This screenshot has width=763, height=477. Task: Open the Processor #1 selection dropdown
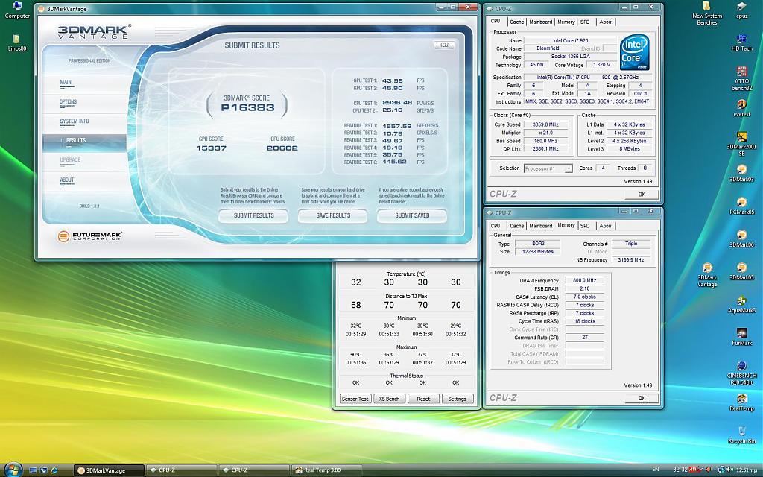(548, 168)
